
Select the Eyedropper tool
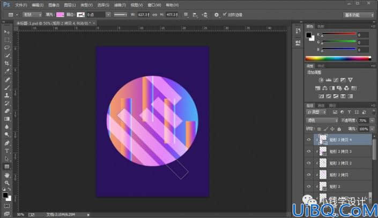coord(7,71)
